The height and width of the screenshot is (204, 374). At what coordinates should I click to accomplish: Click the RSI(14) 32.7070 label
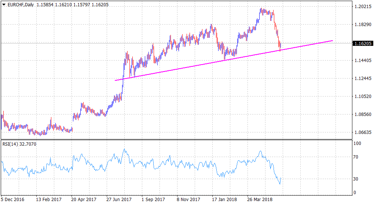point(19,144)
